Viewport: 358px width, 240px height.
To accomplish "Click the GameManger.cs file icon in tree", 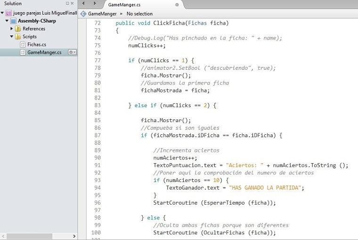I will point(23,52).
